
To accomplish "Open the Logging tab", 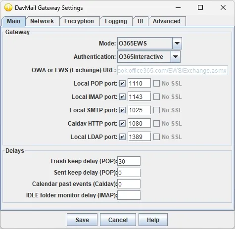I will click(x=116, y=21).
